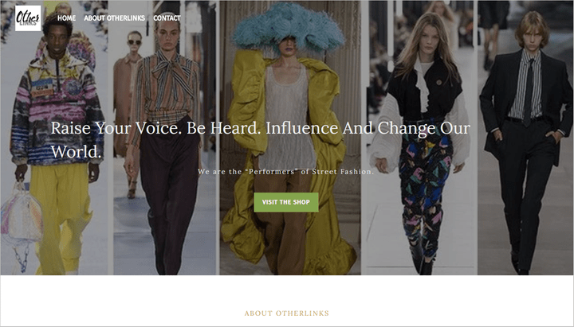Click the green Visit The Shop button
The width and height of the screenshot is (574, 327).
(x=286, y=202)
